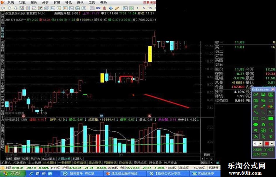Select E-Pointer hollow ellipse tool

(x=263, y=119)
